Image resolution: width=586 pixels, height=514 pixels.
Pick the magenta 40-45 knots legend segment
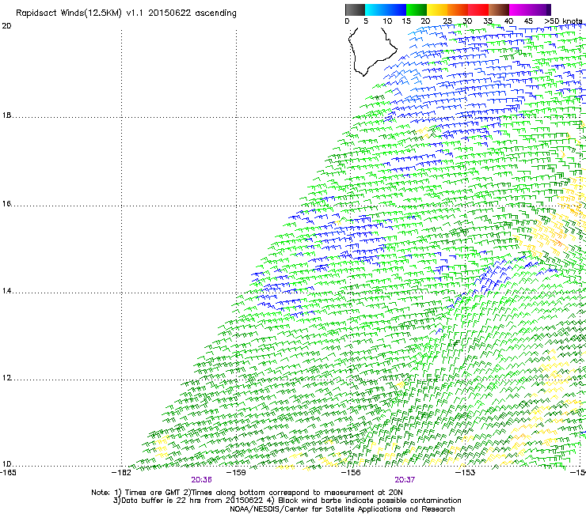click(x=519, y=9)
